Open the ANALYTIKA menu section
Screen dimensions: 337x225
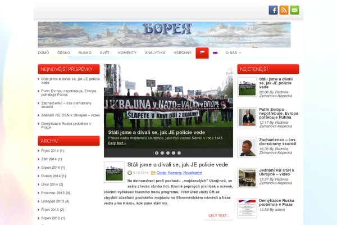155,53
